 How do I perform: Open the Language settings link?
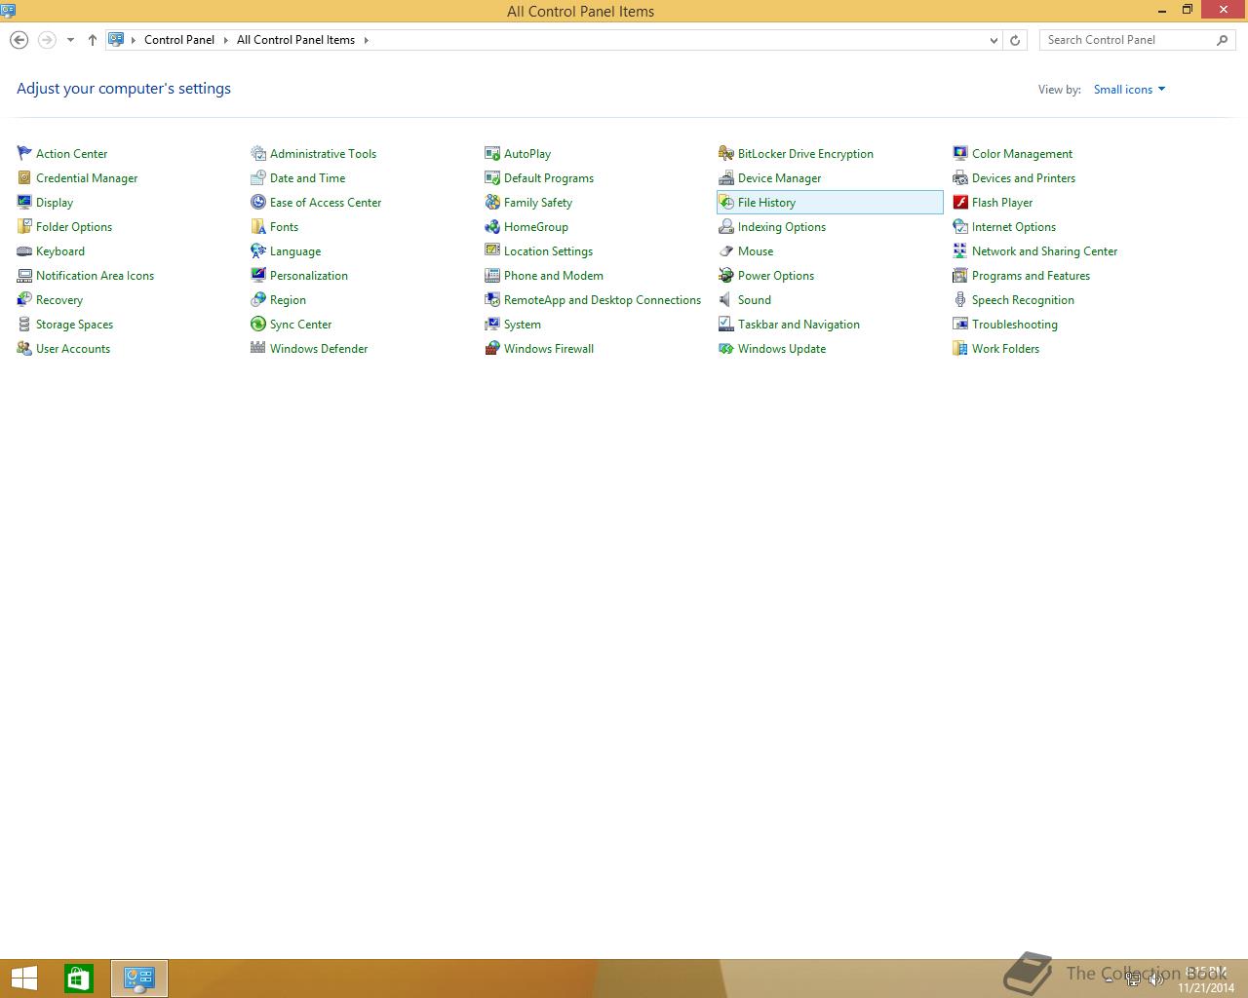295,251
